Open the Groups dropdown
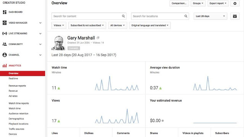The image size is (244, 137). (198, 3)
